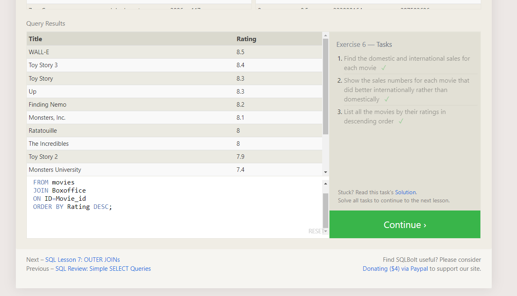This screenshot has height=296, width=517.
Task: Click inside the SQL query editor
Action: (x=175, y=208)
